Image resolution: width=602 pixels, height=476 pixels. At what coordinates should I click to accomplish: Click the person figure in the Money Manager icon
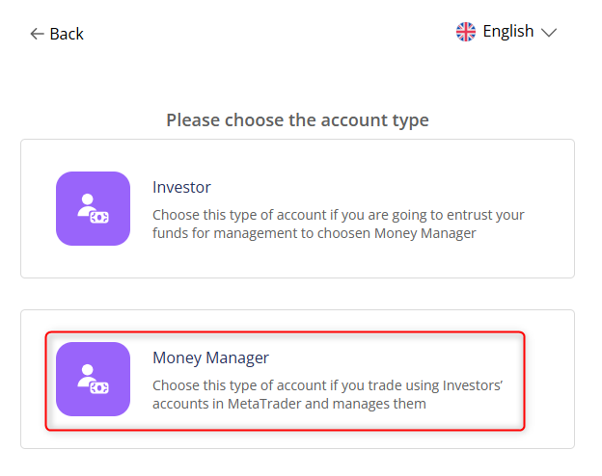87,374
